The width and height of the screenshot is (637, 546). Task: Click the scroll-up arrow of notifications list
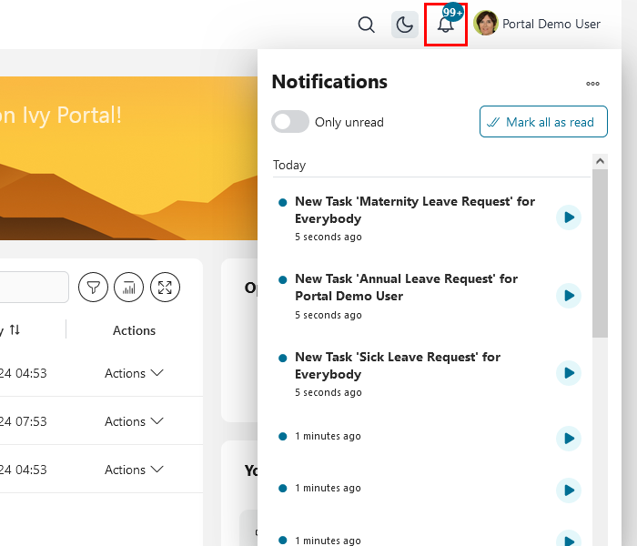(x=600, y=161)
